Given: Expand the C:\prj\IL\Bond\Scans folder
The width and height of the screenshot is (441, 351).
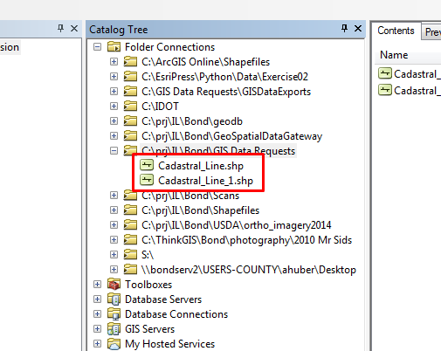Looking at the screenshot, I should (114, 196).
